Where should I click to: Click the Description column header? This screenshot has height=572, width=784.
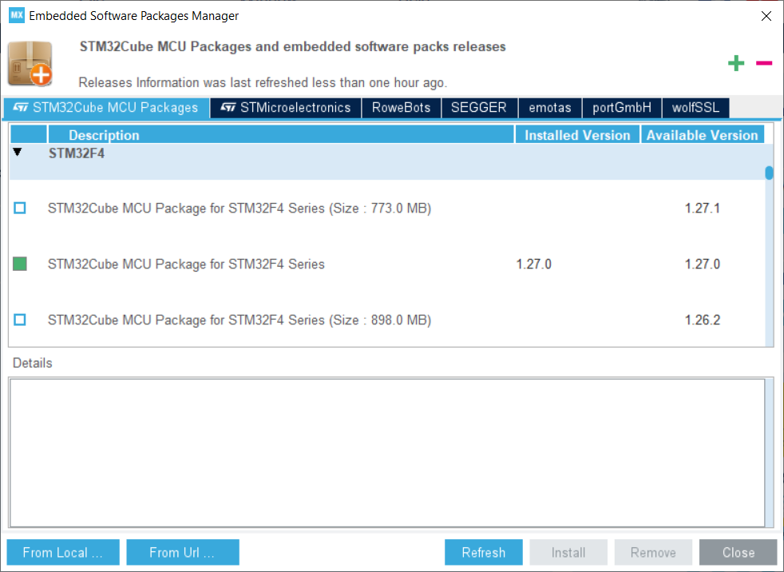coord(280,135)
